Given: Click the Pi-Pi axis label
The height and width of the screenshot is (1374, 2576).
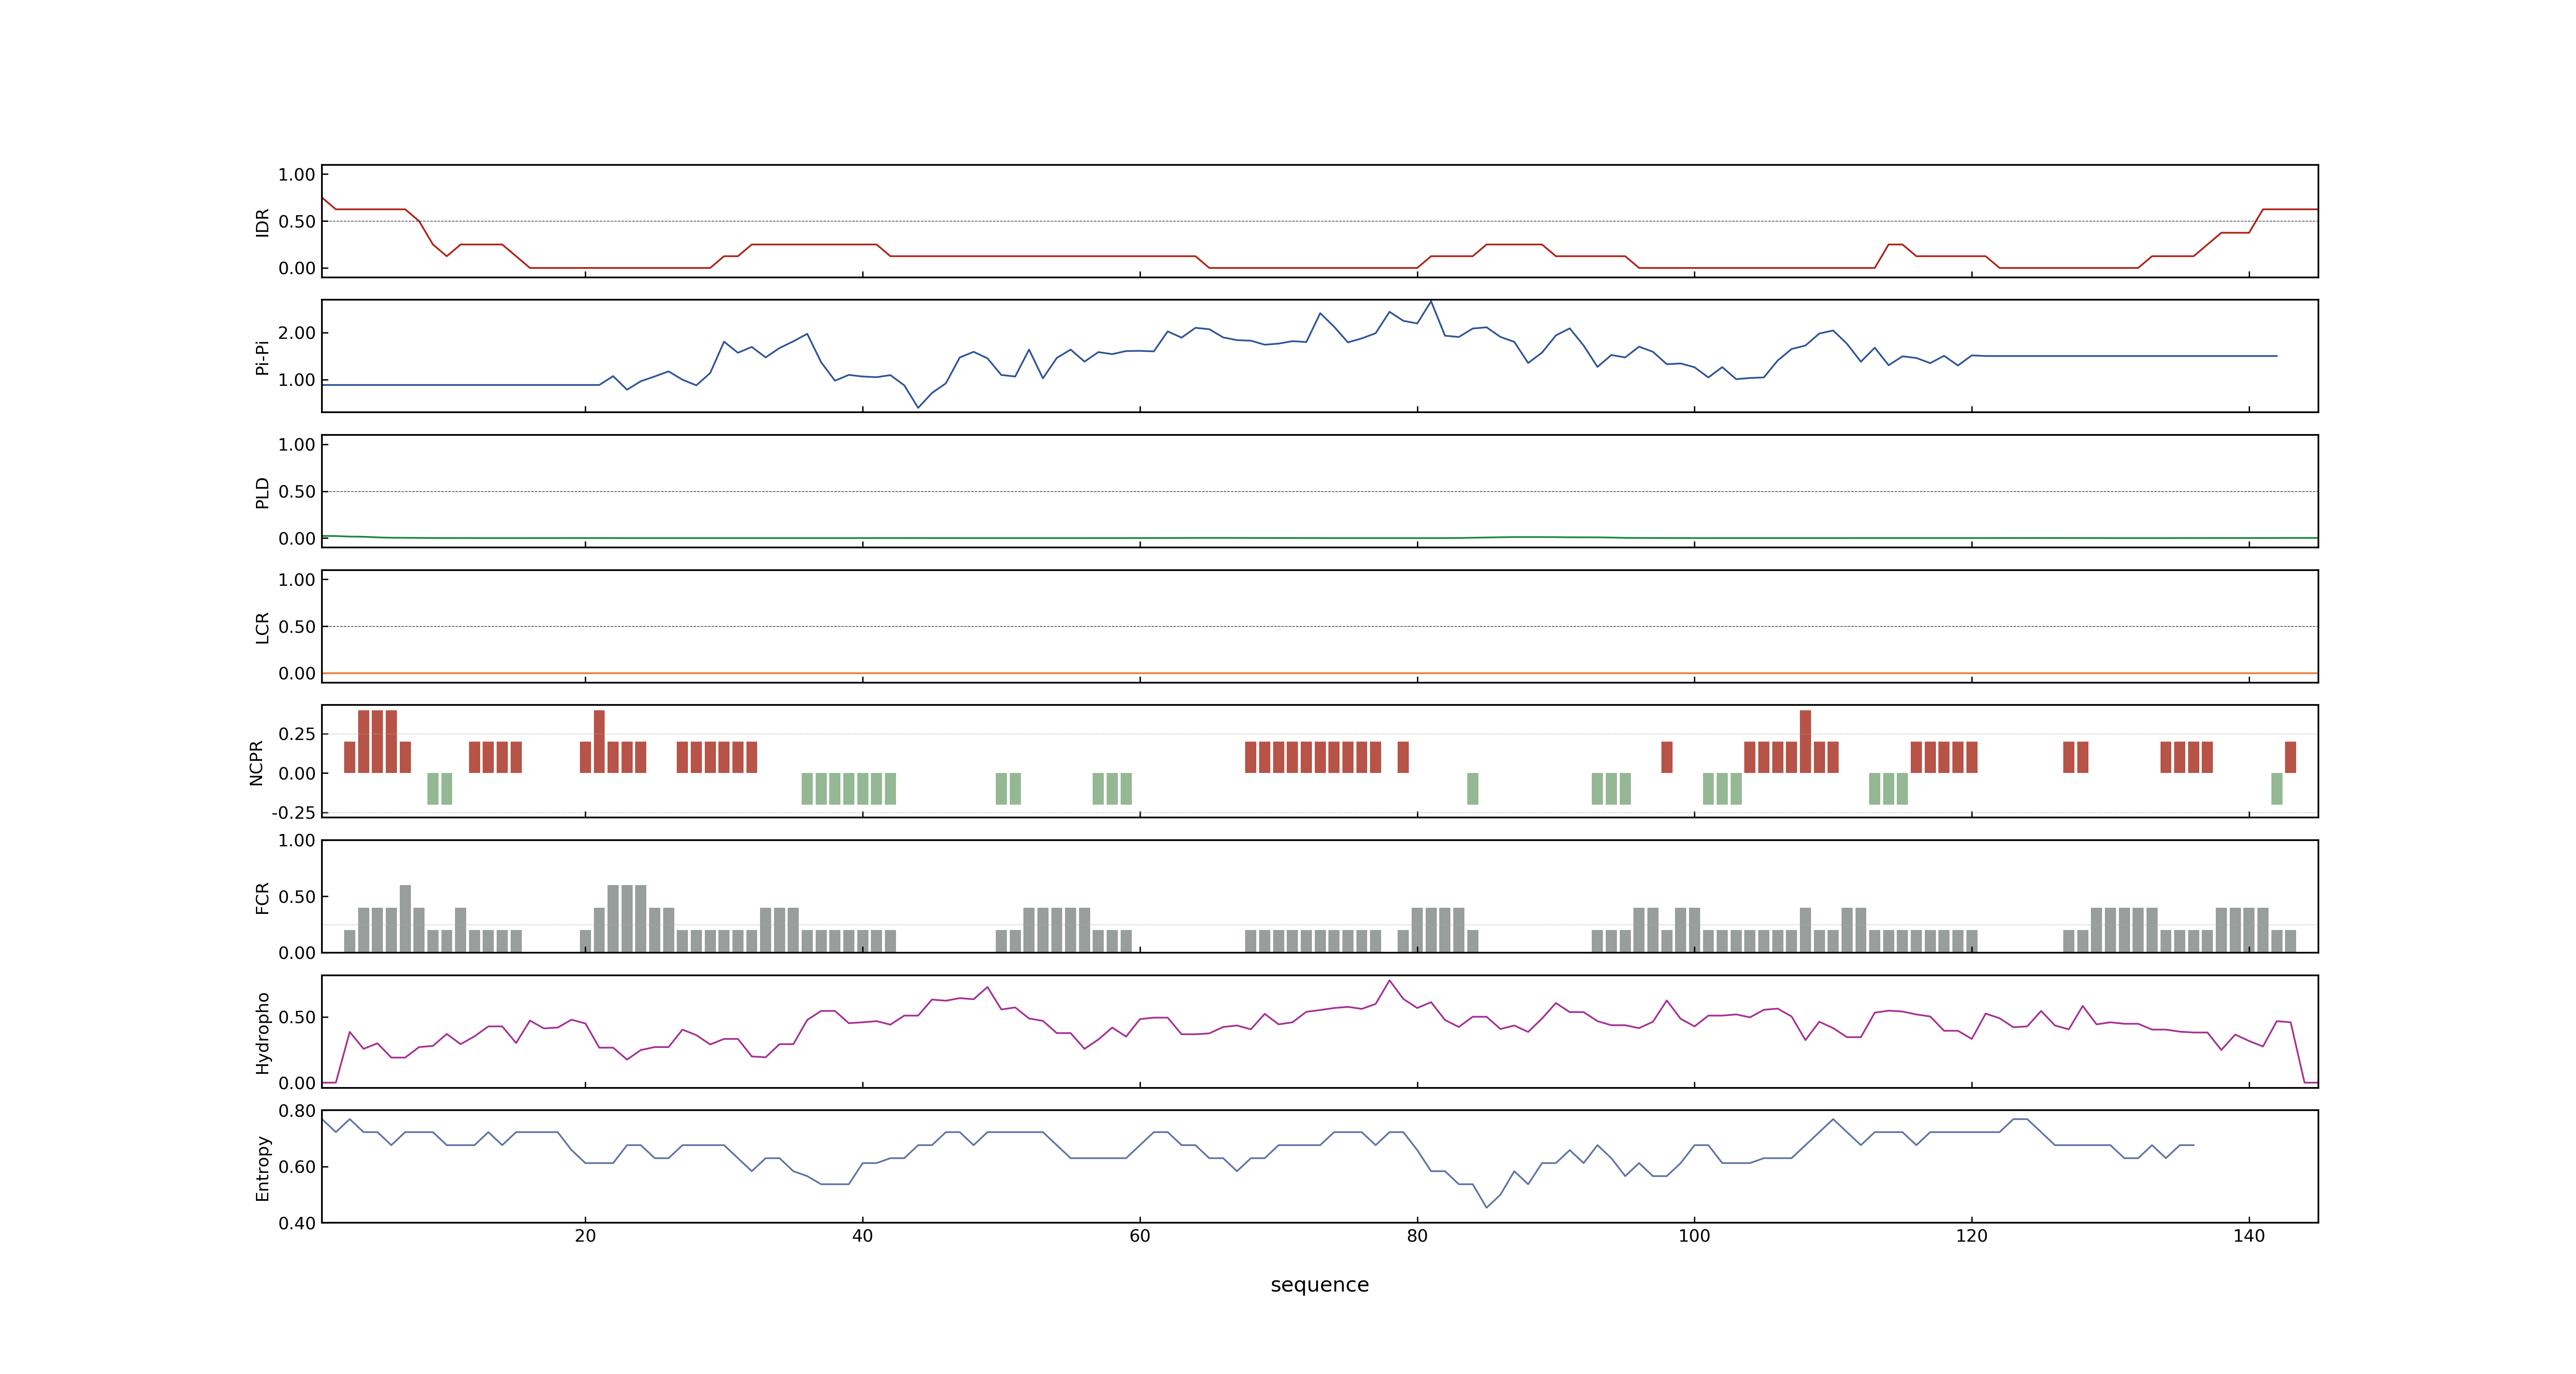Looking at the screenshot, I should (263, 358).
